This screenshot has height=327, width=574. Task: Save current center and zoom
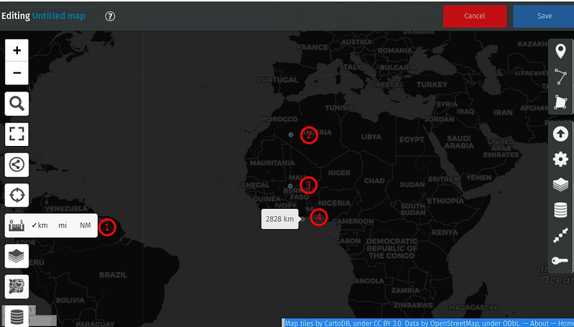[560, 235]
